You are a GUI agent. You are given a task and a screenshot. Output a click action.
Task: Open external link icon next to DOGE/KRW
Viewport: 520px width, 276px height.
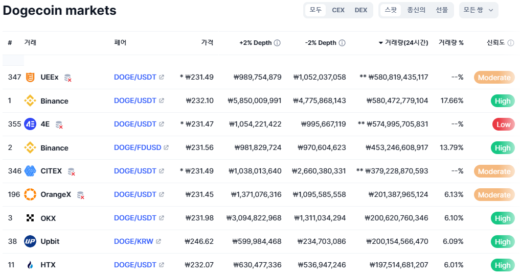coord(159,242)
